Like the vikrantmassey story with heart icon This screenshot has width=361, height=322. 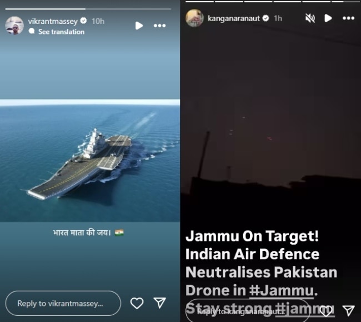pyautogui.click(x=137, y=303)
